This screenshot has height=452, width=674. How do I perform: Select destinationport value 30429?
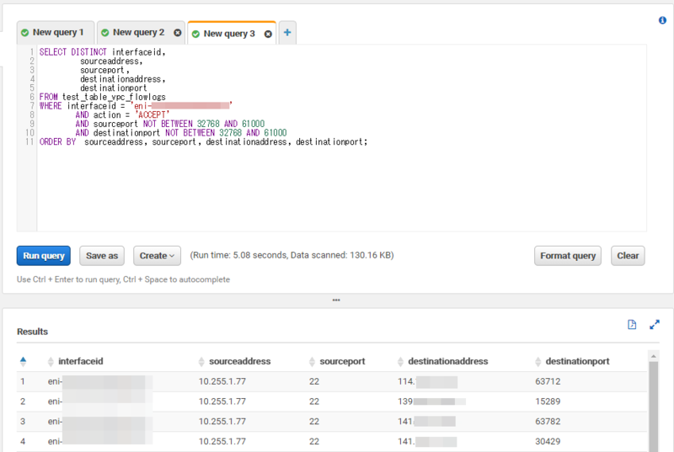point(548,442)
